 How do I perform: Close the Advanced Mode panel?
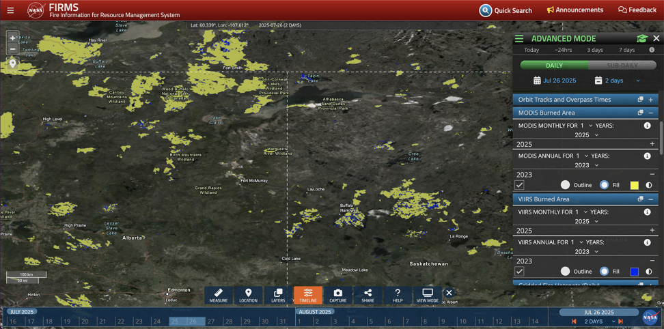point(656,38)
